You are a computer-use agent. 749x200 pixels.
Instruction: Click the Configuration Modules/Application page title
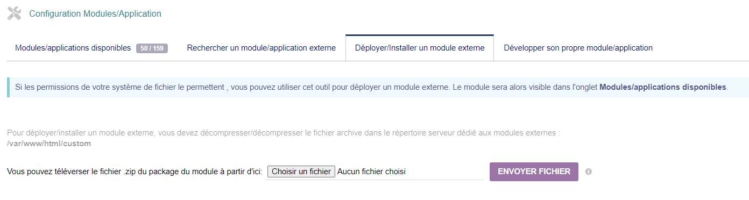pos(95,13)
